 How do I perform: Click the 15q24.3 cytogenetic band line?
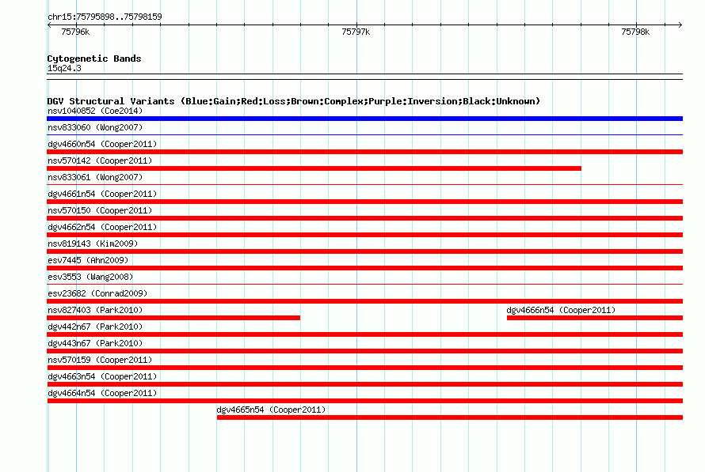(x=364, y=77)
